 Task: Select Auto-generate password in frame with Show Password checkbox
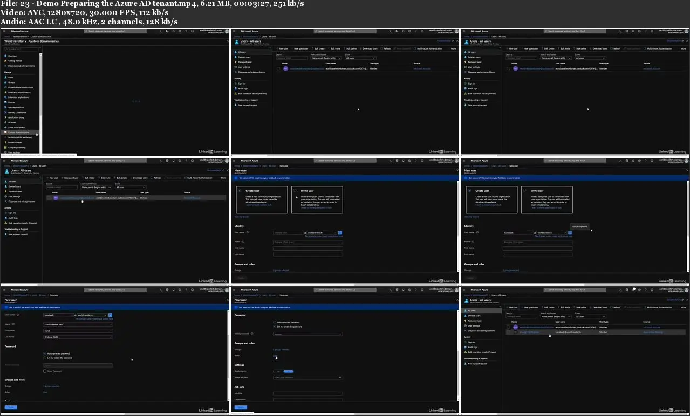tap(45, 353)
